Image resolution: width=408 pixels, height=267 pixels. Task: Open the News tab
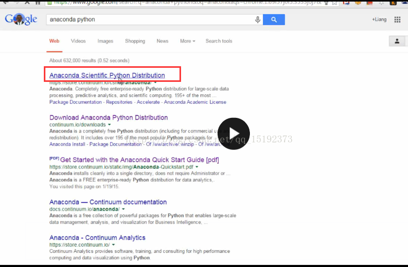pos(162,41)
